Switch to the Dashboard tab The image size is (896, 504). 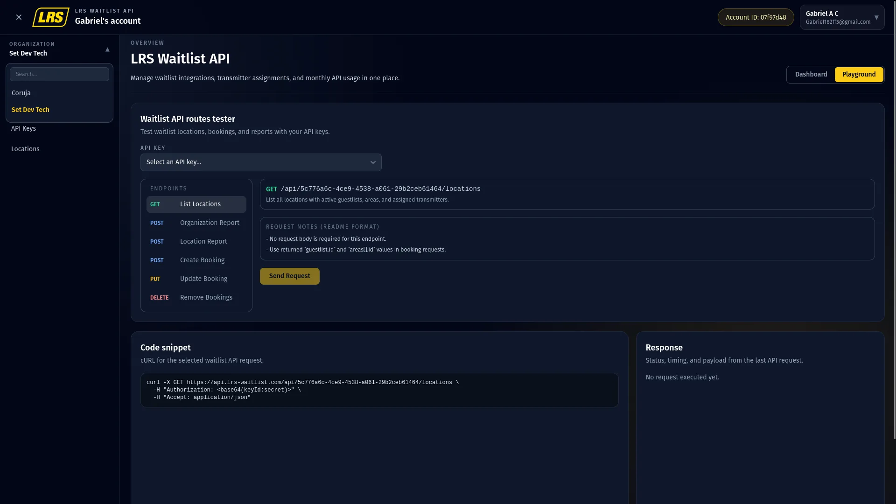811,75
